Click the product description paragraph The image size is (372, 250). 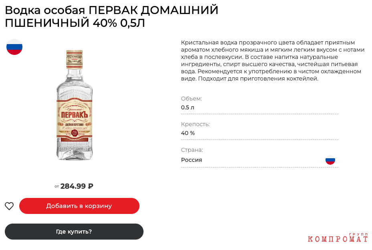pyautogui.click(x=273, y=60)
